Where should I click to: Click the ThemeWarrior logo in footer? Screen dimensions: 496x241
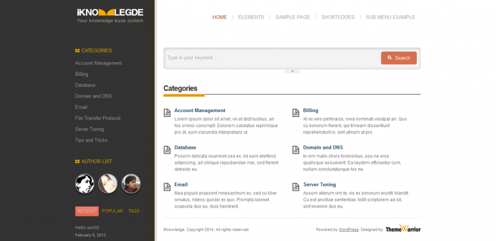[403, 229]
